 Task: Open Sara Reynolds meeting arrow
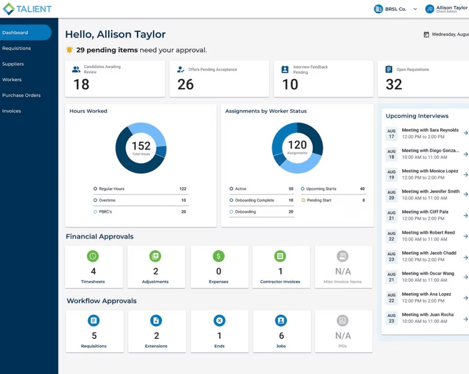coord(466,133)
